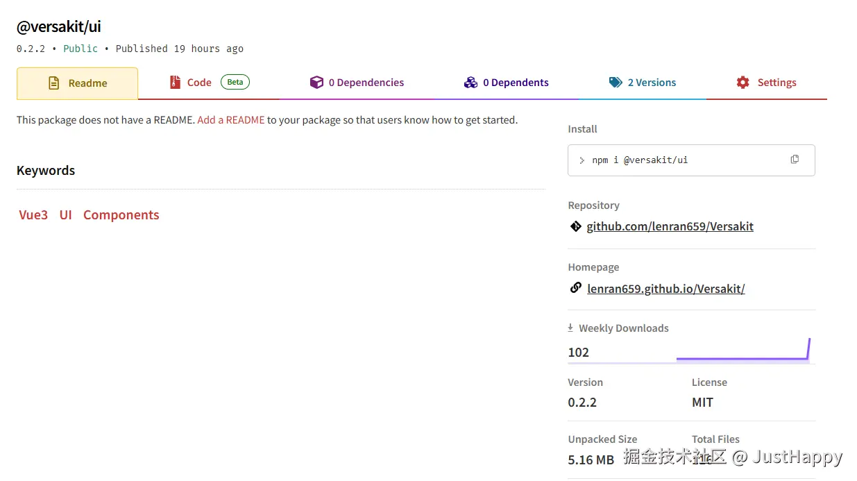This screenshot has width=857, height=481.
Task: Open the Readme tab
Action: point(77,83)
